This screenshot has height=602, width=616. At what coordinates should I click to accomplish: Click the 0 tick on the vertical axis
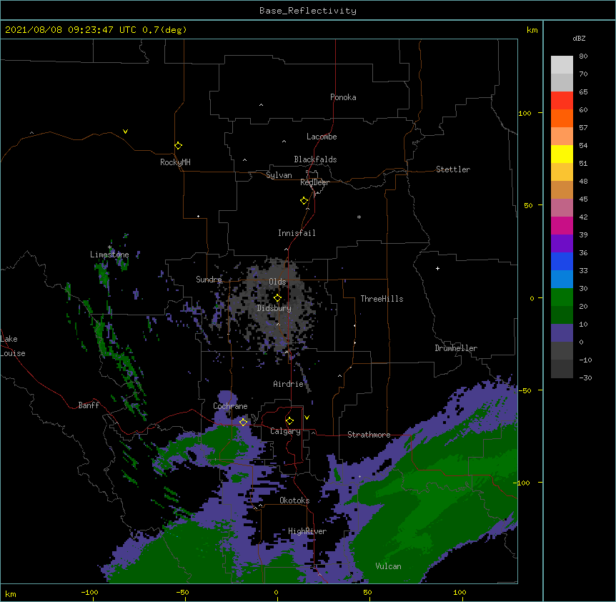coord(532,298)
